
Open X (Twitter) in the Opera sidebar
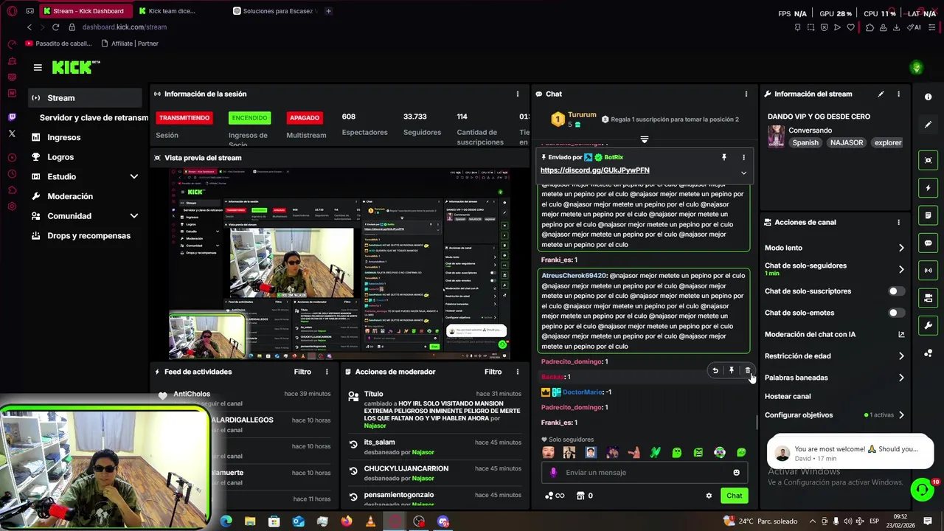click(x=12, y=133)
